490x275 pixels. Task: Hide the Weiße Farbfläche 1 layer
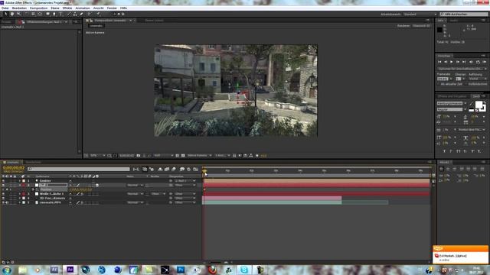(x=3, y=194)
